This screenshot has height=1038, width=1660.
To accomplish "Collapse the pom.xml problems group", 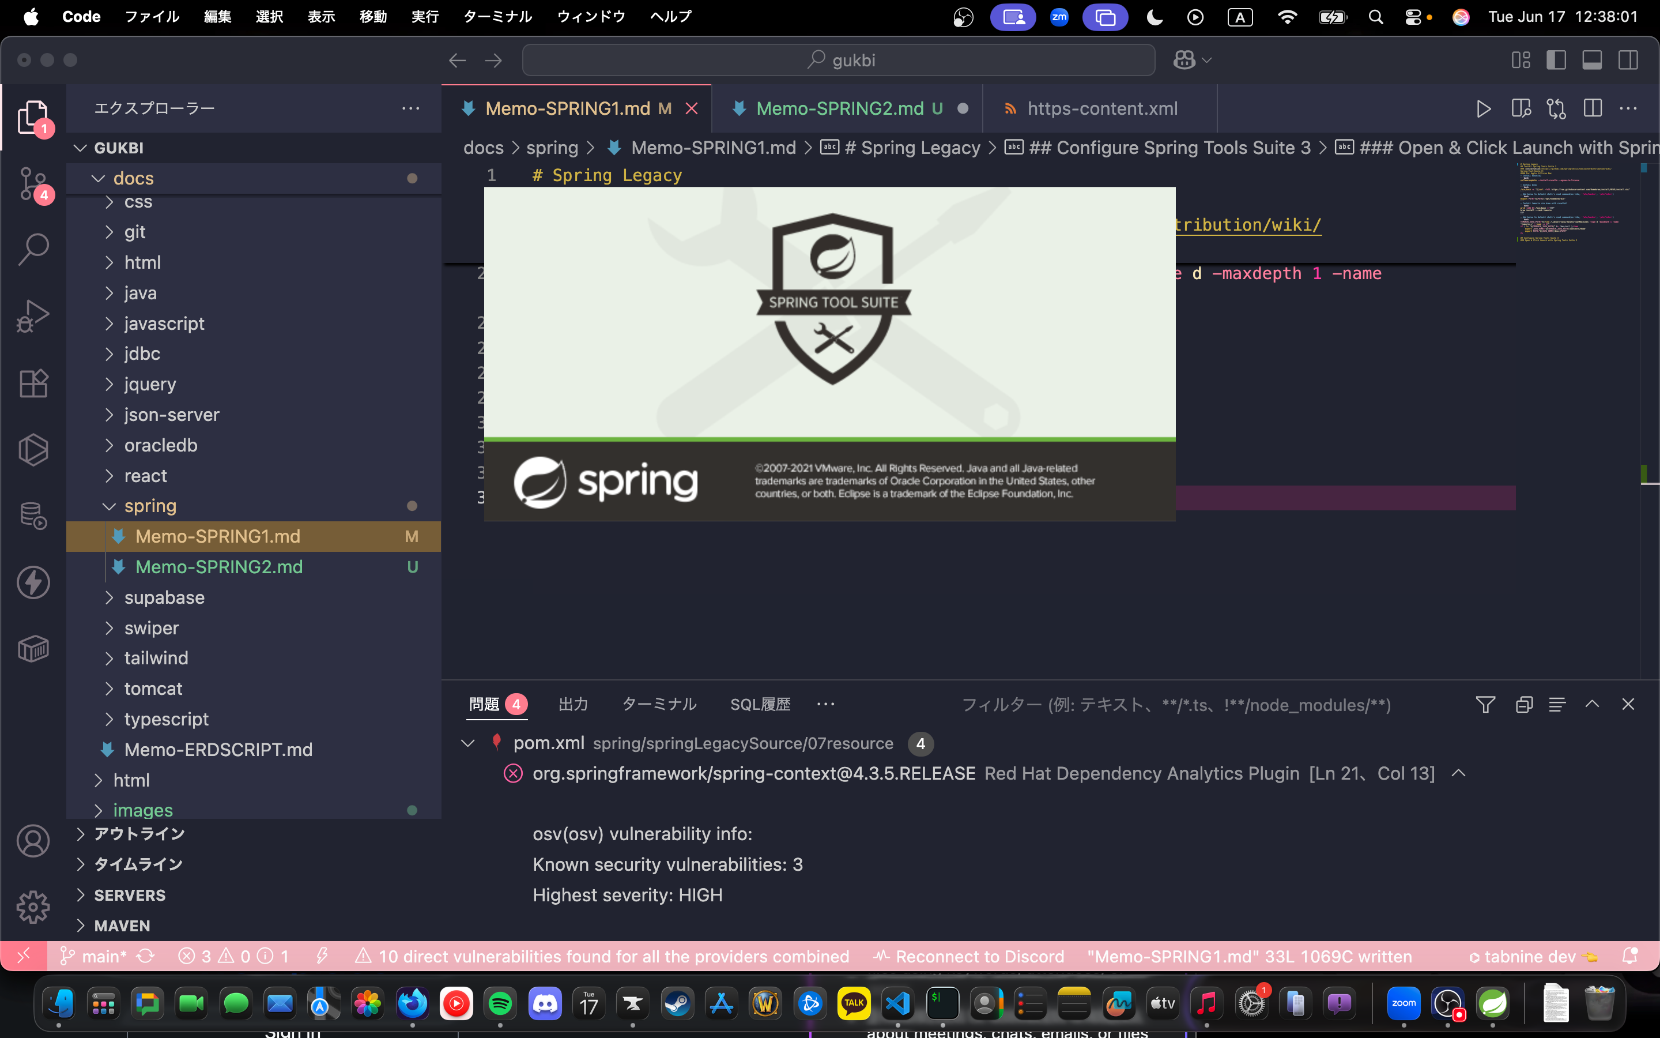I will click(x=468, y=743).
